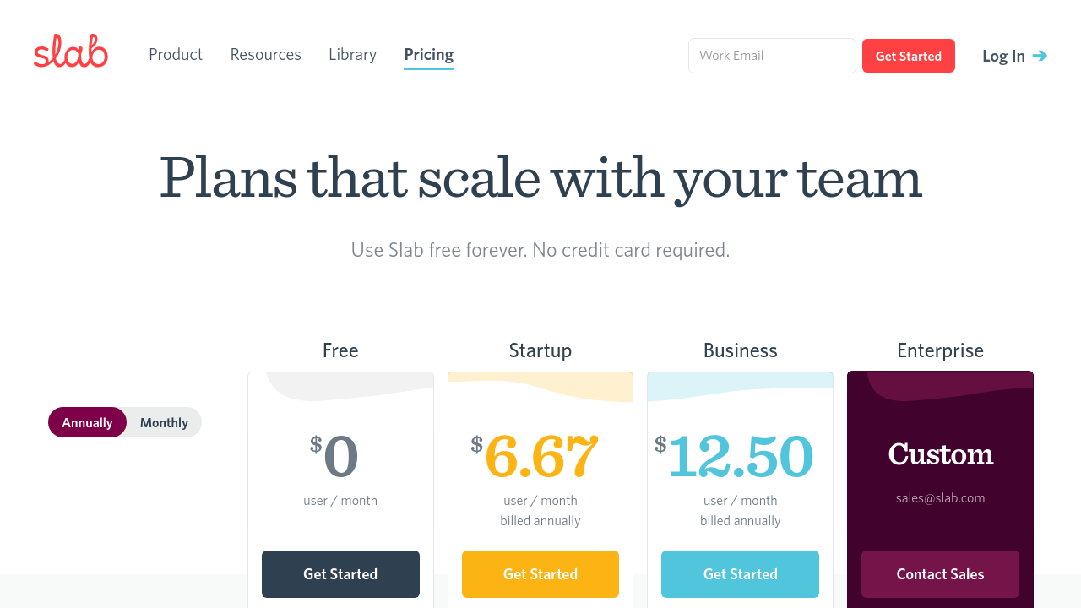Click Contact Sales on the Enterprise plan
The image size is (1081, 608).
pos(940,574)
